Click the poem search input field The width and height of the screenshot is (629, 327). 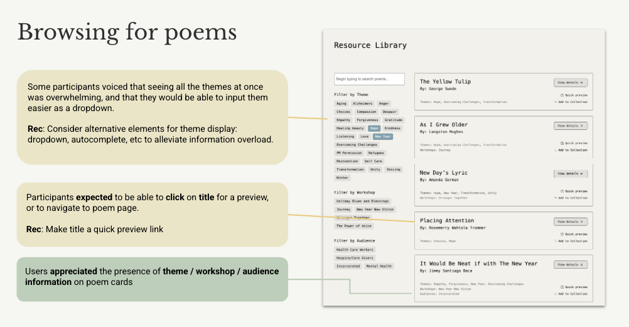click(x=369, y=79)
